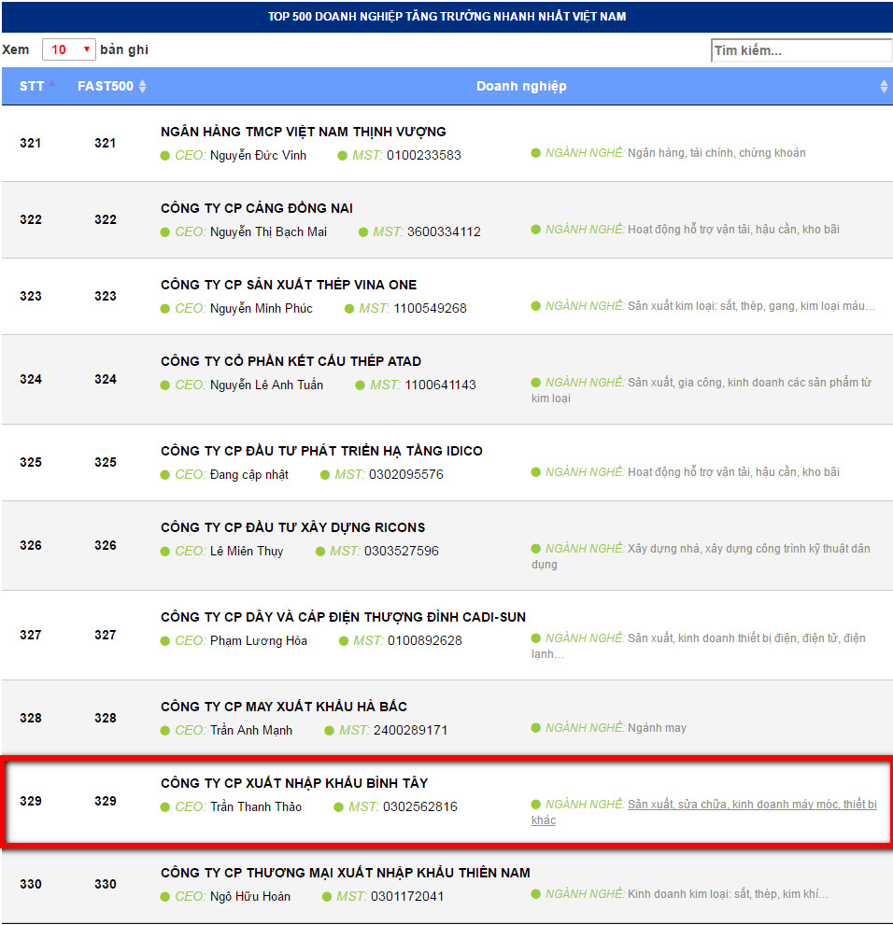Select tax code 0301172041
893x925 pixels.
(x=407, y=898)
